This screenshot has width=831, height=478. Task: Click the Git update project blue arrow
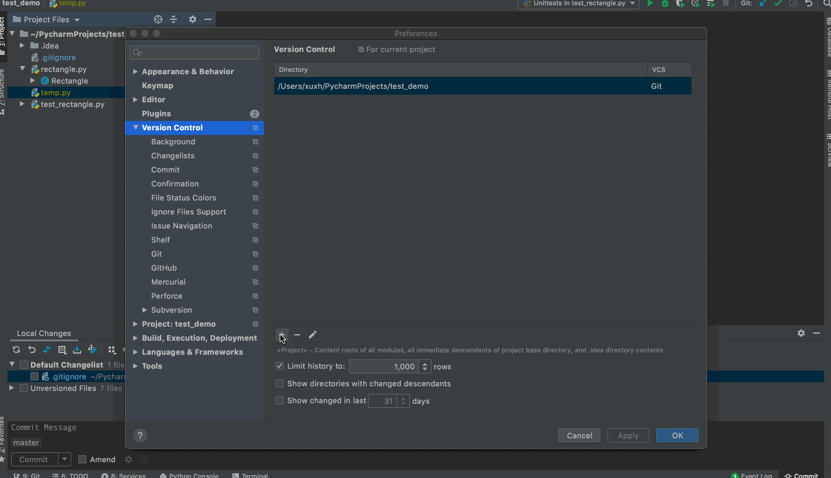763,4
